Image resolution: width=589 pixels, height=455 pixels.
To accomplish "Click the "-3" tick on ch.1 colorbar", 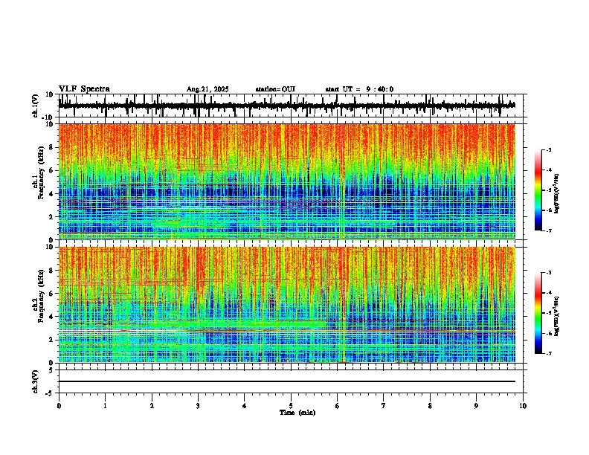I will 548,149.
